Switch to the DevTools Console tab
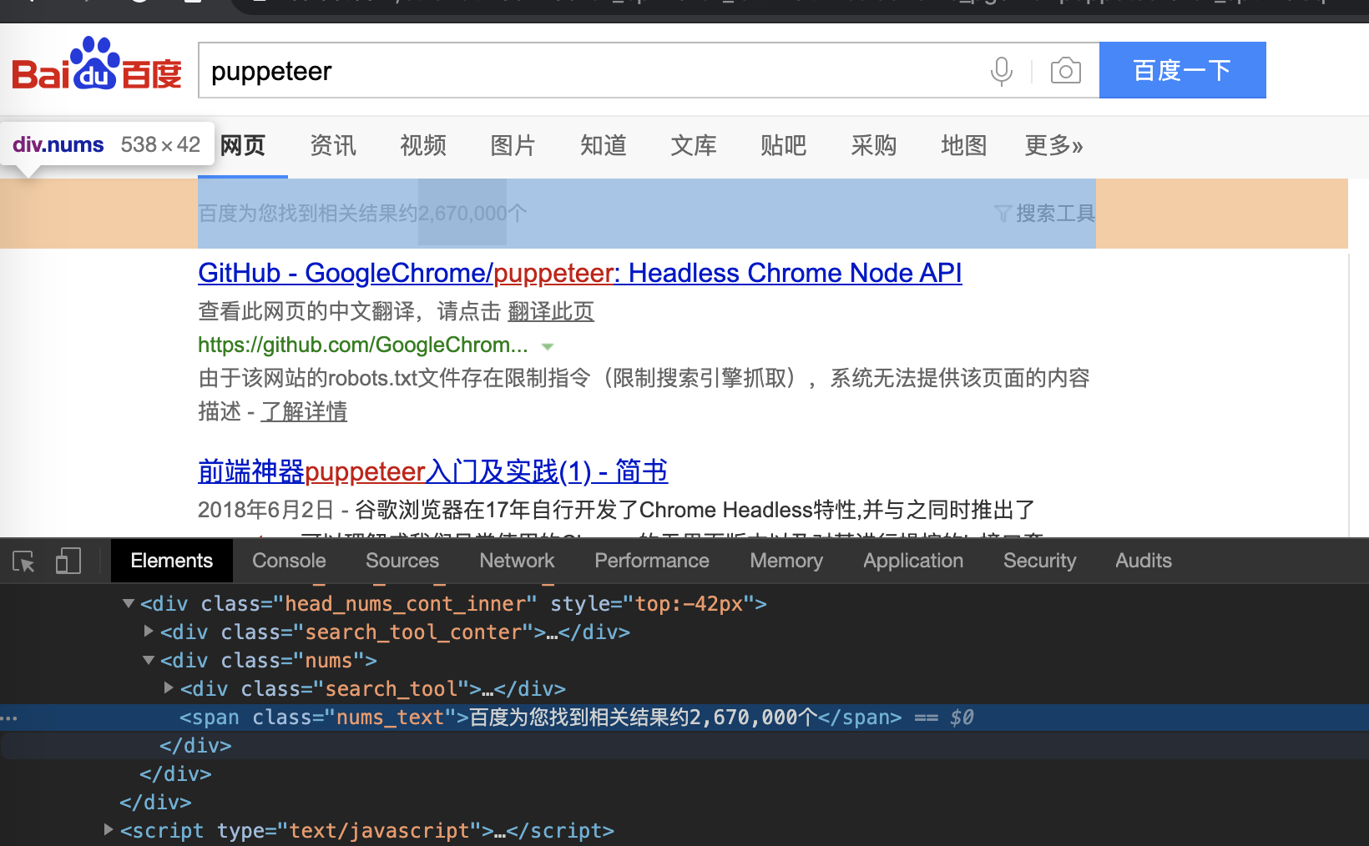This screenshot has height=846, width=1369. [x=289, y=561]
